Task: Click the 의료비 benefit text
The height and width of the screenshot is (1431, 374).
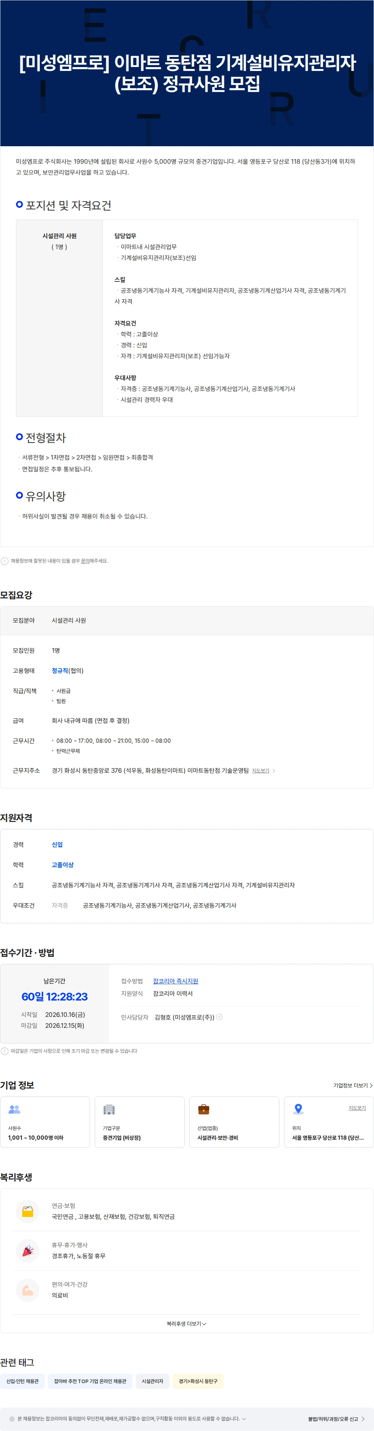Action: (x=60, y=1296)
